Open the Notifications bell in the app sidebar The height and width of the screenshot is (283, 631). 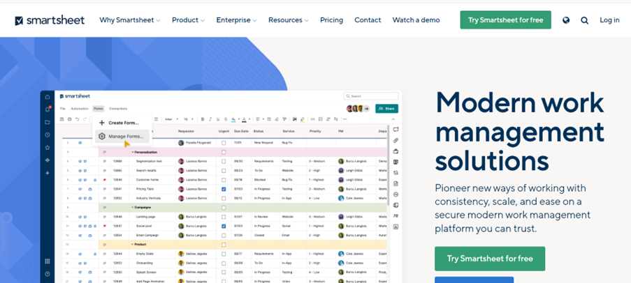[x=48, y=109]
